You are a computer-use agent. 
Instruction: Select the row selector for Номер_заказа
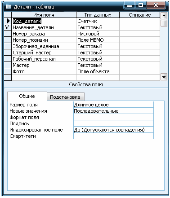[x=8, y=34]
